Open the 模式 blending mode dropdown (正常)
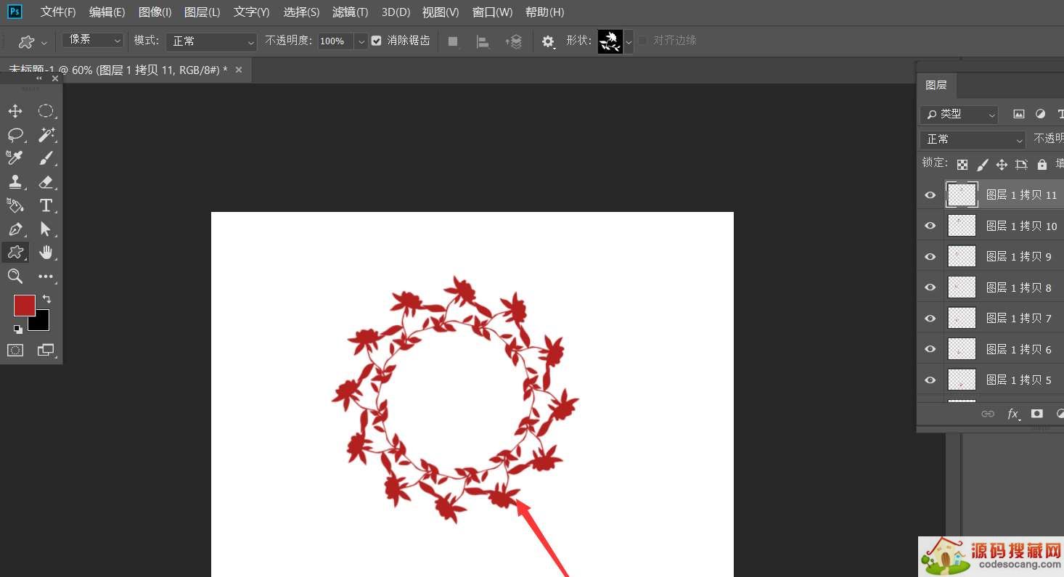1064x577 pixels. tap(211, 41)
